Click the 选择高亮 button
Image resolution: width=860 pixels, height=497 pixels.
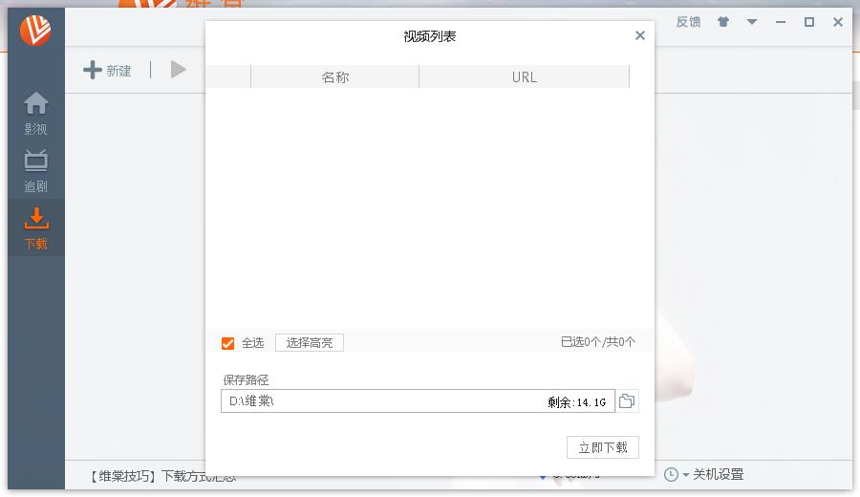coord(309,343)
